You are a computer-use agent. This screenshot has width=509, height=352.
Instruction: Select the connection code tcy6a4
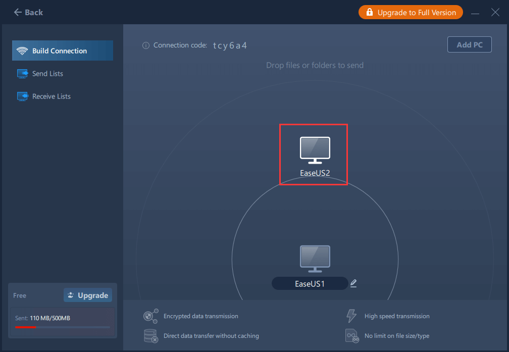(230, 45)
